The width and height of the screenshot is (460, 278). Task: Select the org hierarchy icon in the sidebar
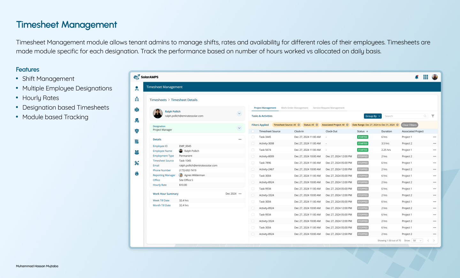(137, 99)
